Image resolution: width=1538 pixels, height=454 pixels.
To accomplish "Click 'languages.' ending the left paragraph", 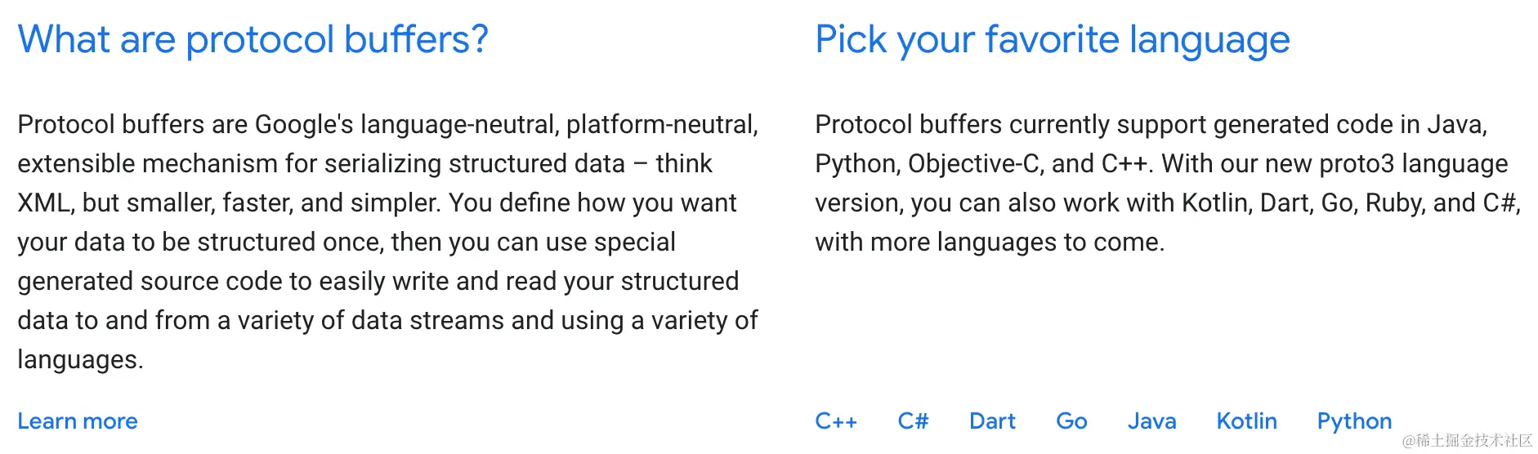I will [80, 360].
